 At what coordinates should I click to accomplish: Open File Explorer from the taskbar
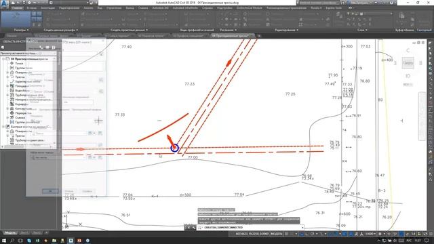click(x=54, y=241)
